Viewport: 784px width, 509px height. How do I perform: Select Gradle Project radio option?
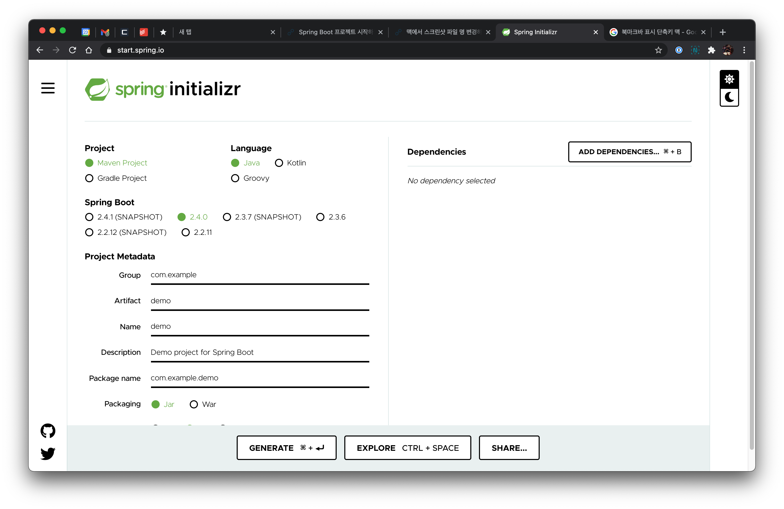tap(89, 178)
